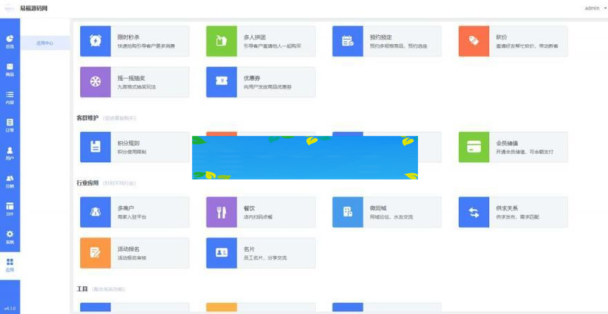Click the green 会员储值 card icon

(x=473, y=147)
